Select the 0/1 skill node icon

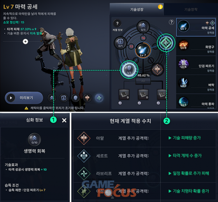[120, 43]
